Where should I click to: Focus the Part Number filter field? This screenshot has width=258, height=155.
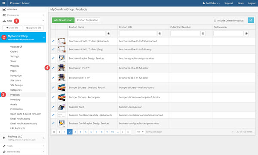point(228,34)
